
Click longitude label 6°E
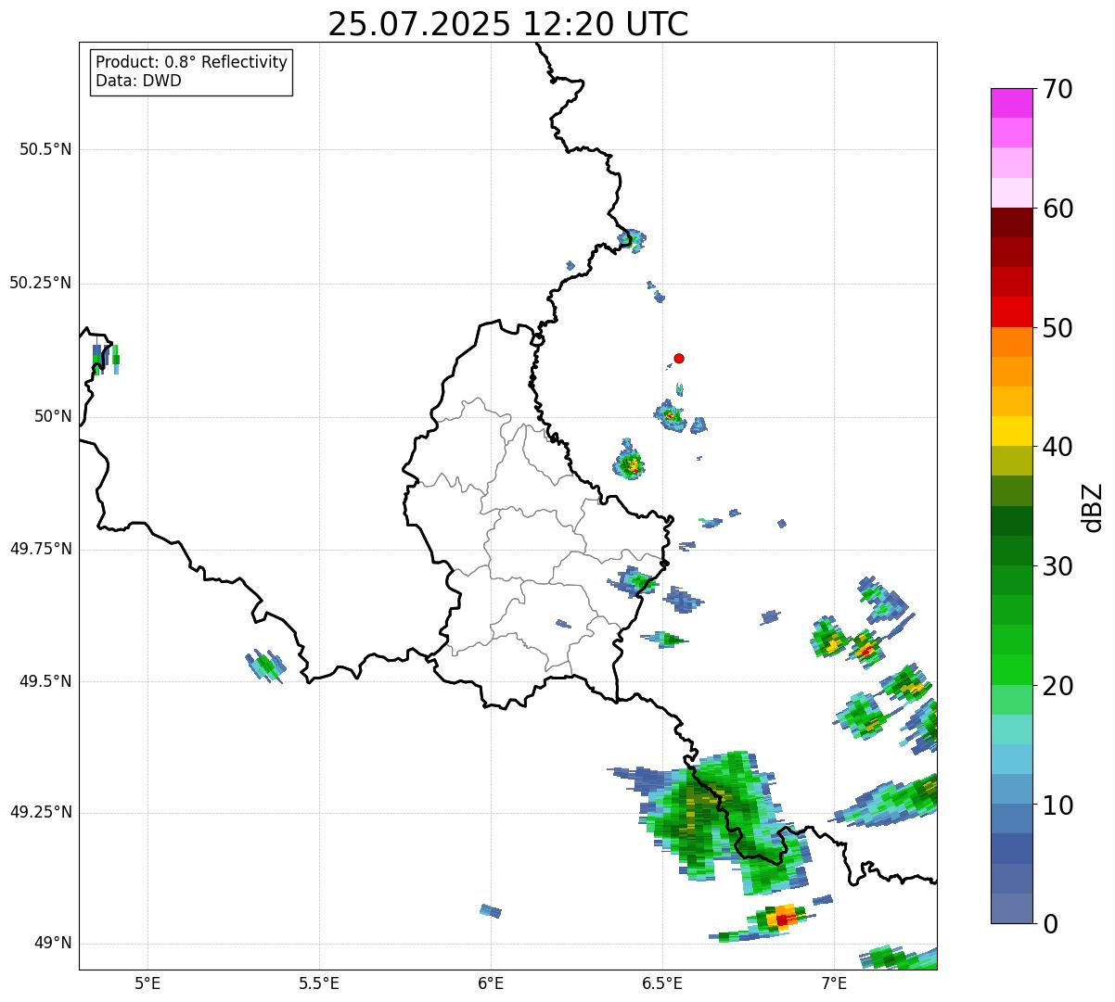(491, 983)
